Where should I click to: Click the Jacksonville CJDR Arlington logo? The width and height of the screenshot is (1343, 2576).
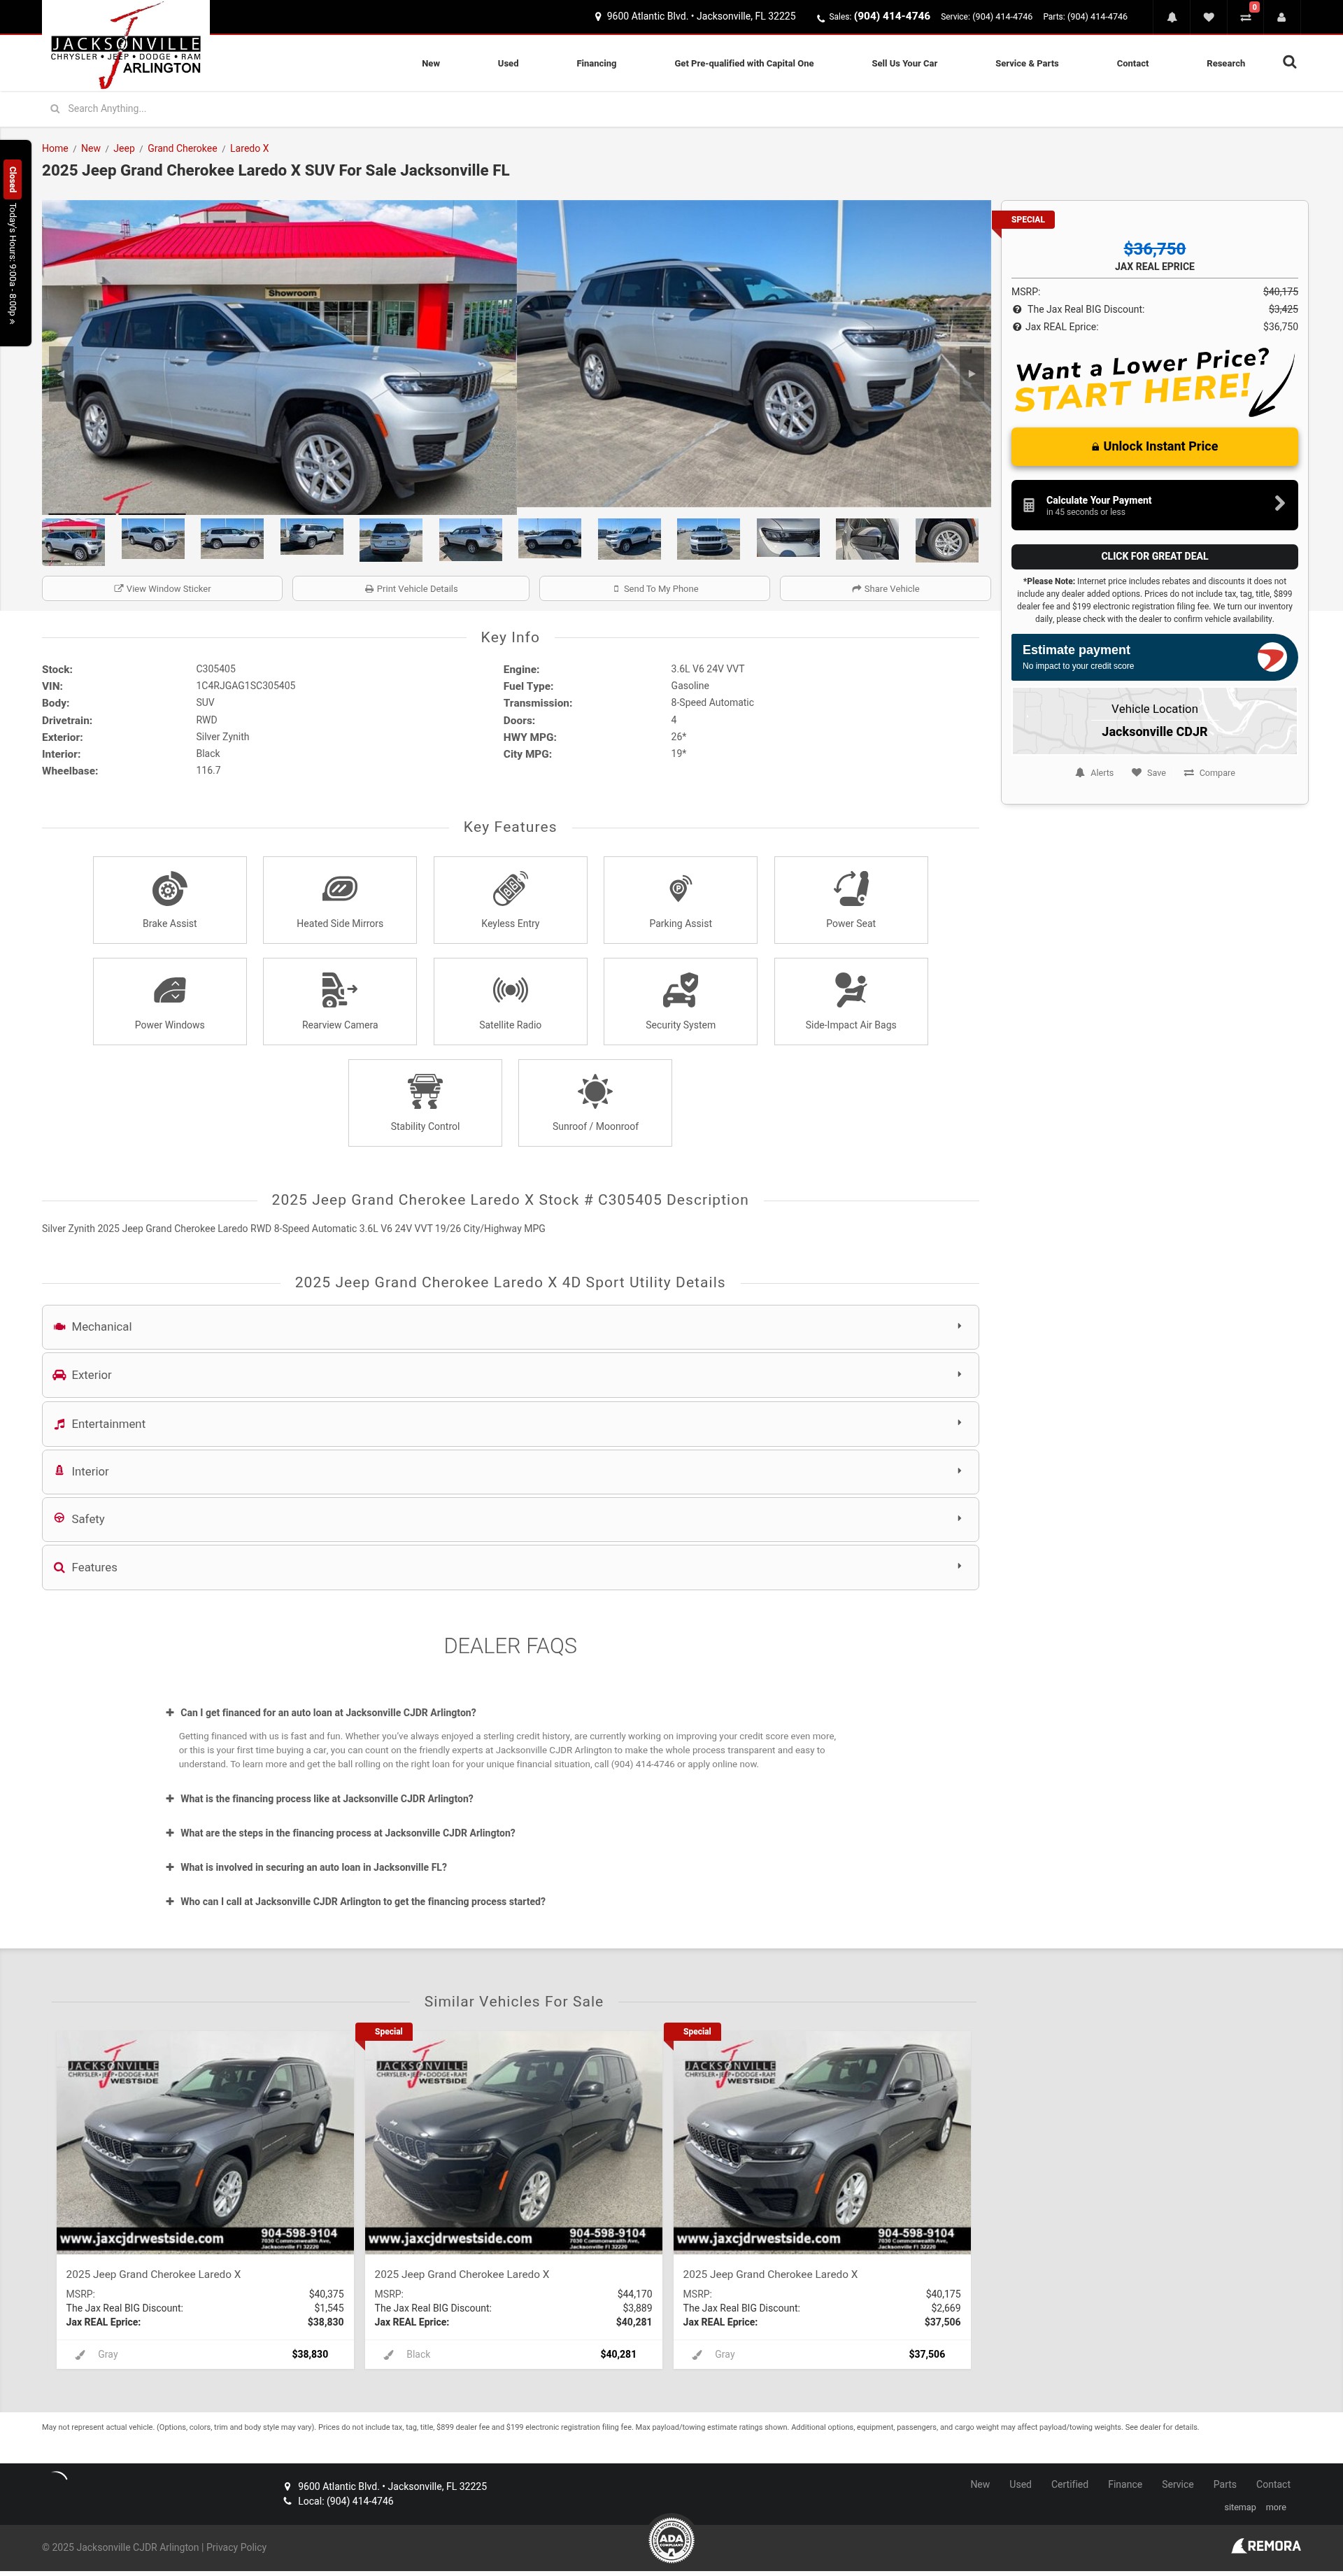126,46
